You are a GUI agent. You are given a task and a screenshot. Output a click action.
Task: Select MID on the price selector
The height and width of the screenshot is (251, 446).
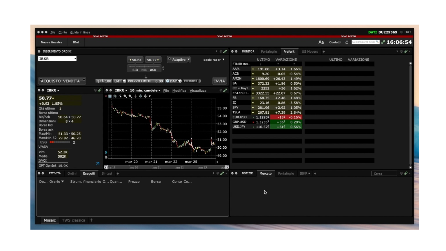click(x=144, y=70)
